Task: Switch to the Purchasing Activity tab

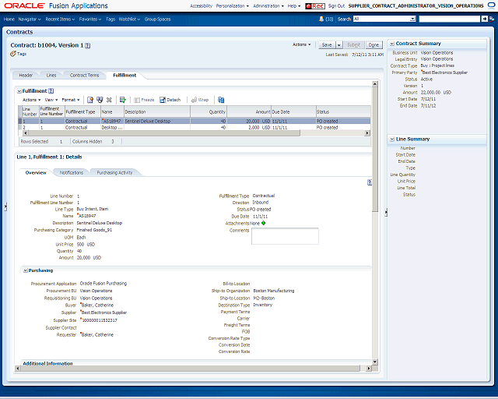Action: [x=114, y=173]
